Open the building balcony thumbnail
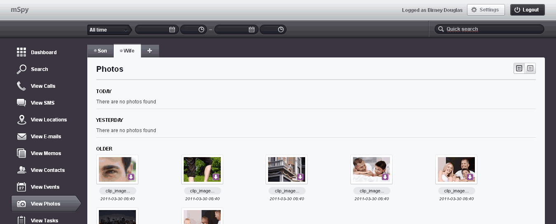The height and width of the screenshot is (224, 556). tap(287, 169)
